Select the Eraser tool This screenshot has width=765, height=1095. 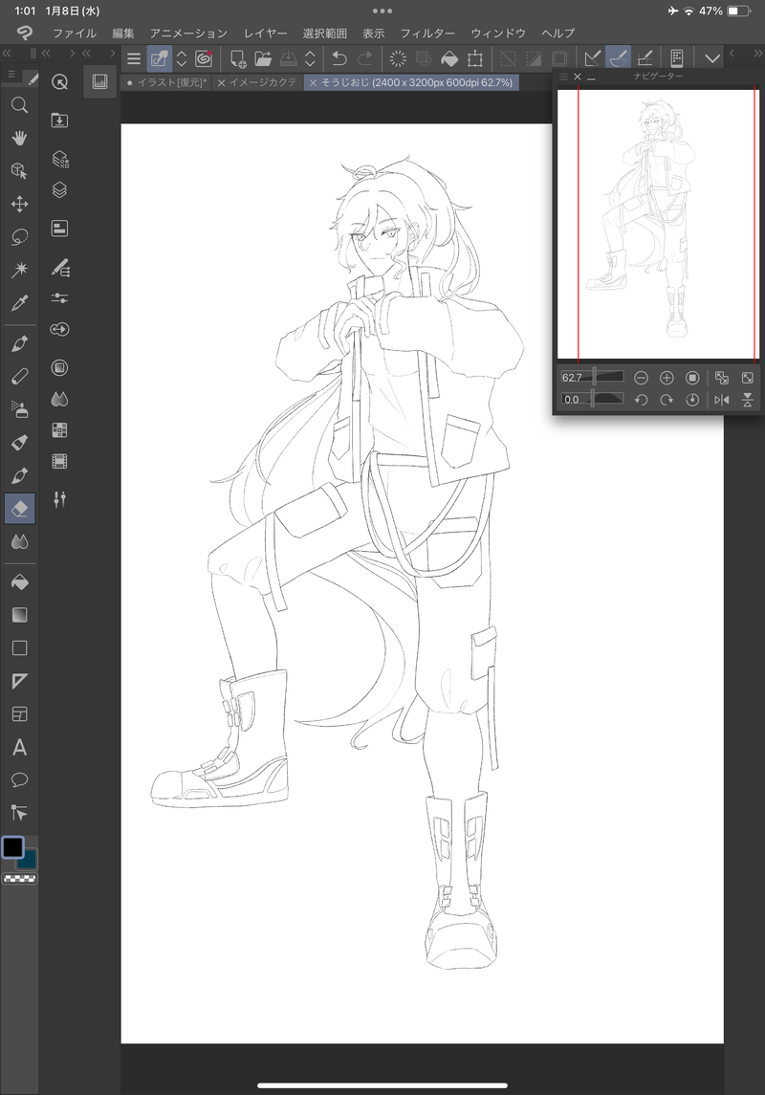click(19, 509)
